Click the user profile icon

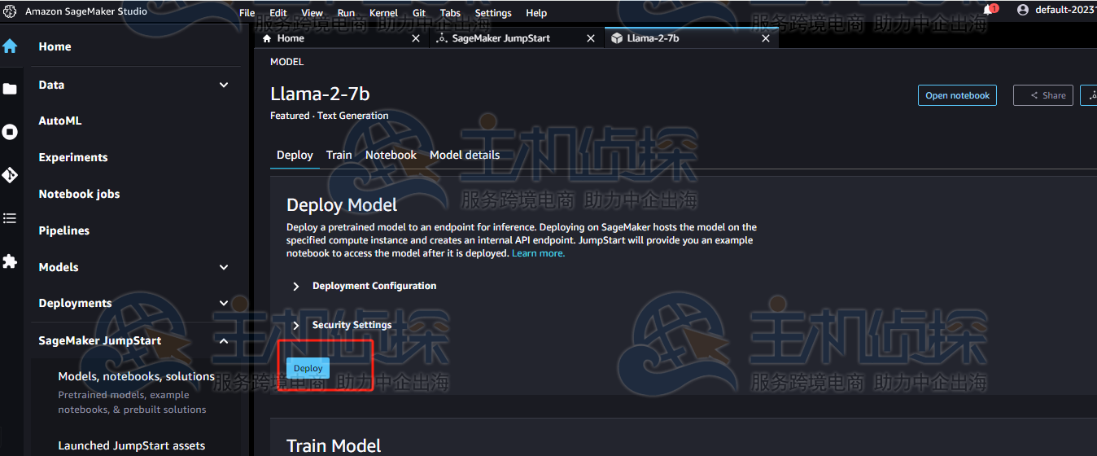(1023, 11)
